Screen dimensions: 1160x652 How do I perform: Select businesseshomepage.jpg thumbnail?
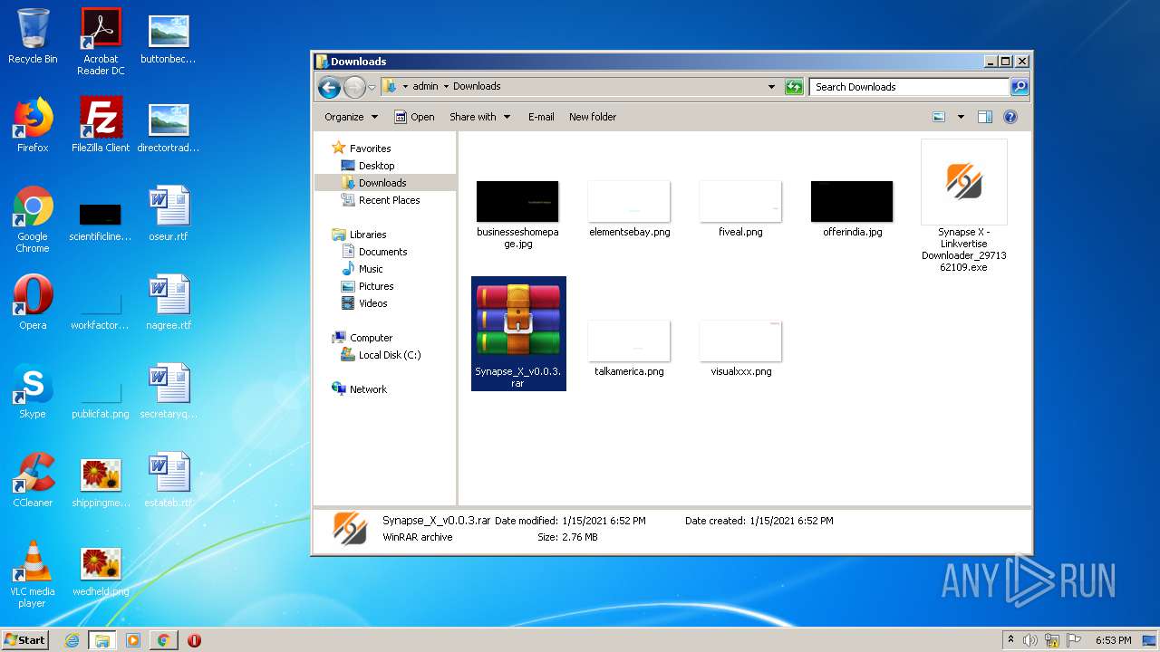click(x=517, y=214)
